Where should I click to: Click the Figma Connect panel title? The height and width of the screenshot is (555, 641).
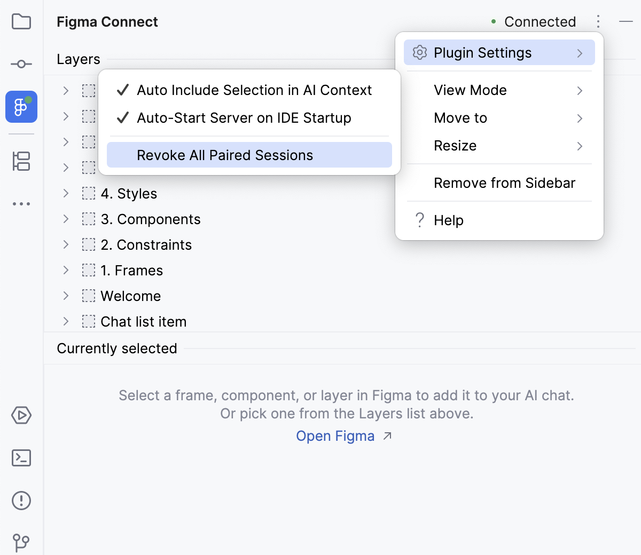point(107,22)
